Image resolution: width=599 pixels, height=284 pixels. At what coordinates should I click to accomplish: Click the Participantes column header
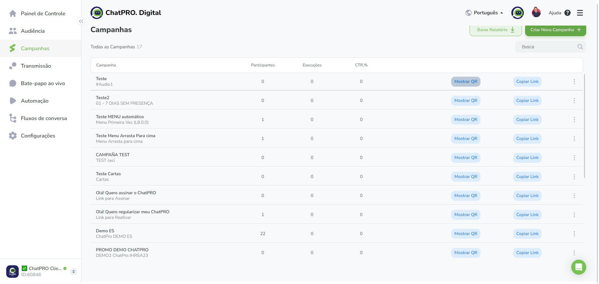tap(263, 65)
